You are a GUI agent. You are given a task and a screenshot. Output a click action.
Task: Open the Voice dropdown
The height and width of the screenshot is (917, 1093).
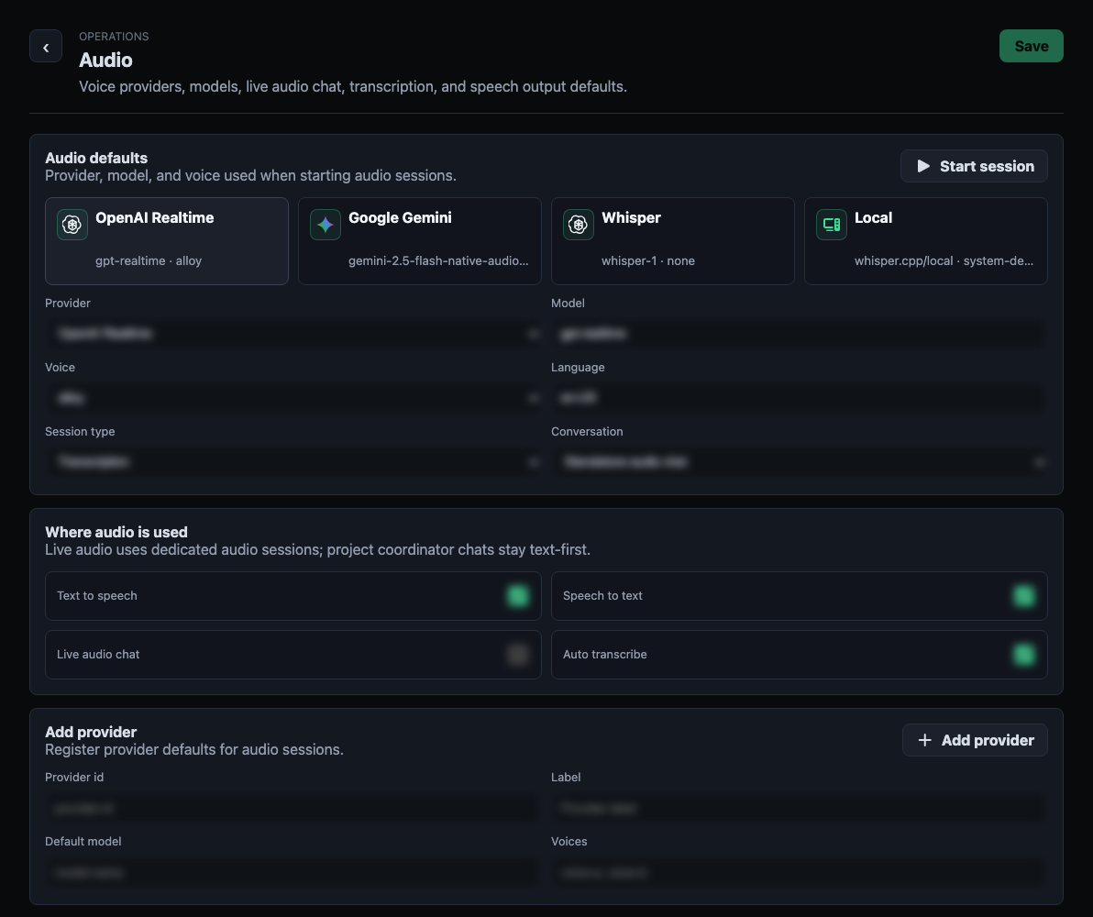[x=293, y=397]
